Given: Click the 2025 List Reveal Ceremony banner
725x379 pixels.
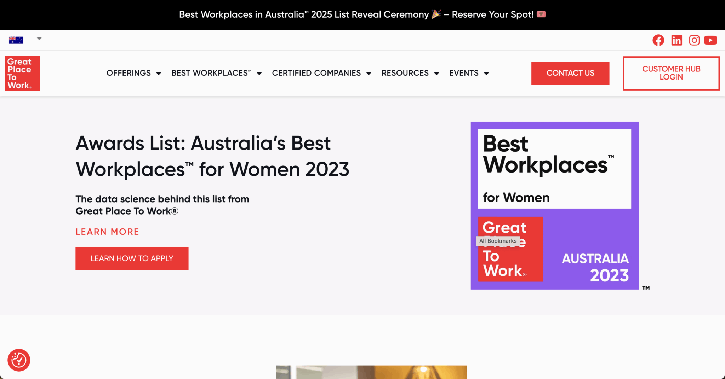Looking at the screenshot, I should tap(362, 14).
